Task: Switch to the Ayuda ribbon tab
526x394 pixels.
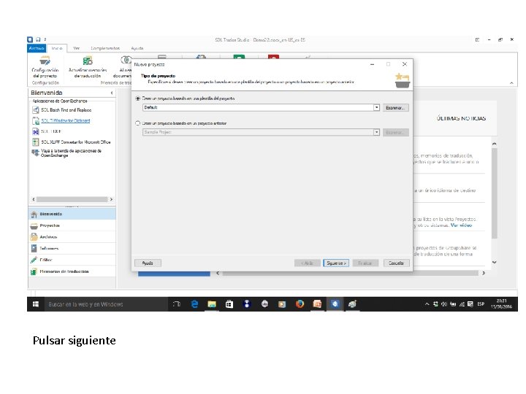Action: coord(137,48)
